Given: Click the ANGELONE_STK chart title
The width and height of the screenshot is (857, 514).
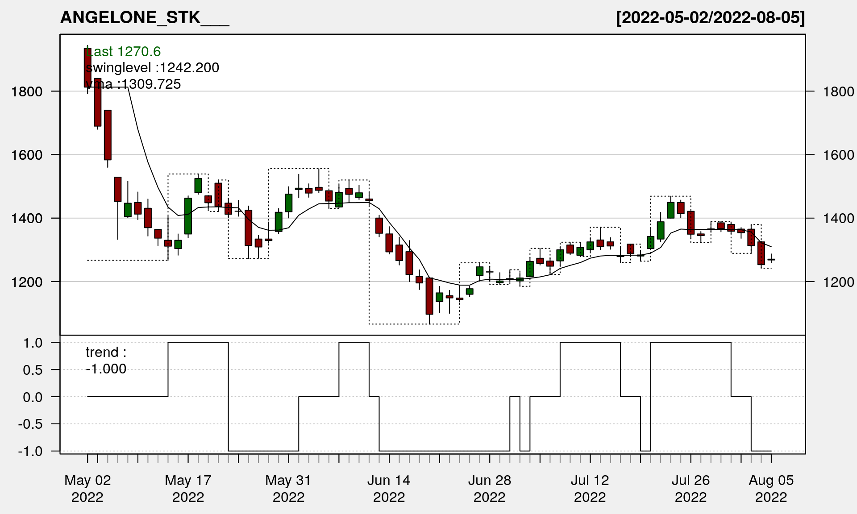Looking at the screenshot, I should (x=144, y=17).
